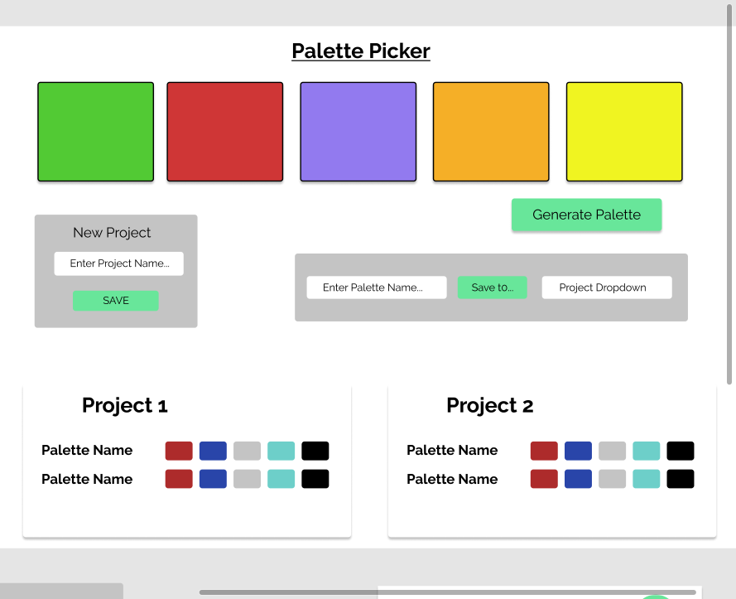Click the orange color swatch
Viewport: 736px width, 599px height.
pyautogui.click(x=490, y=131)
